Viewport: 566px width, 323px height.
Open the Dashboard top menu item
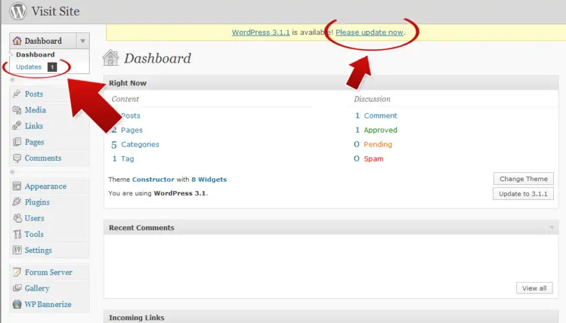[x=43, y=41]
